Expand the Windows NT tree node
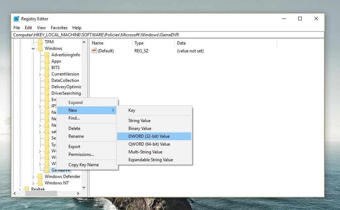 click(33, 183)
